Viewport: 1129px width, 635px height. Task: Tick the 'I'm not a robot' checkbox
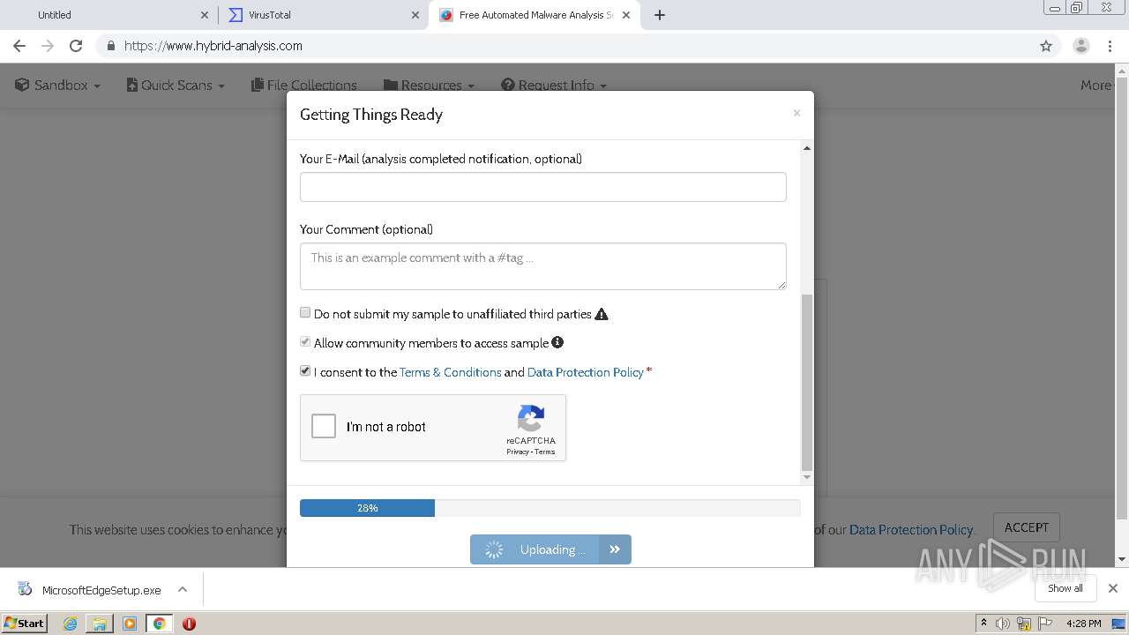coord(324,427)
